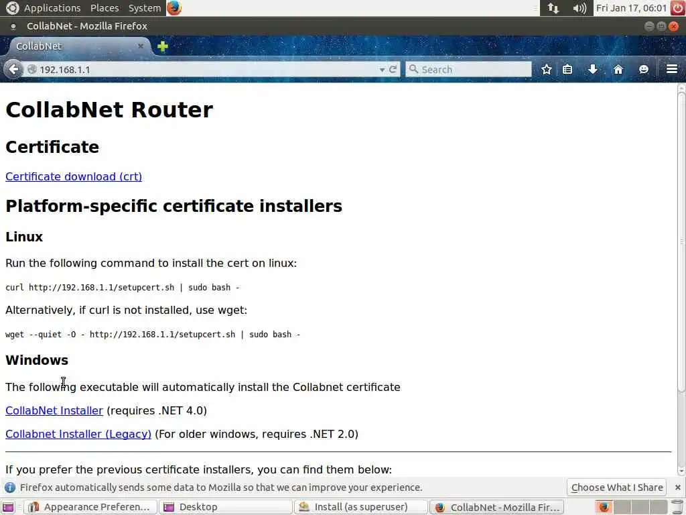The image size is (686, 515).
Task: Open the Certificate download (crt) link
Action: tap(74, 176)
